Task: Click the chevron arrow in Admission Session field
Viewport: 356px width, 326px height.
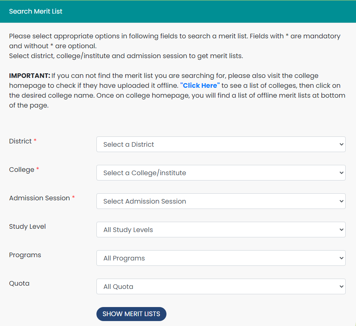Action: pyautogui.click(x=341, y=201)
